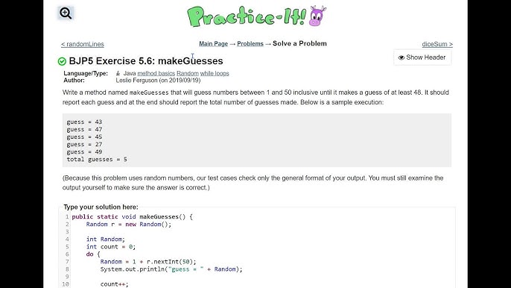
Task: Click the count++ line in editor
Action: click(x=115, y=284)
